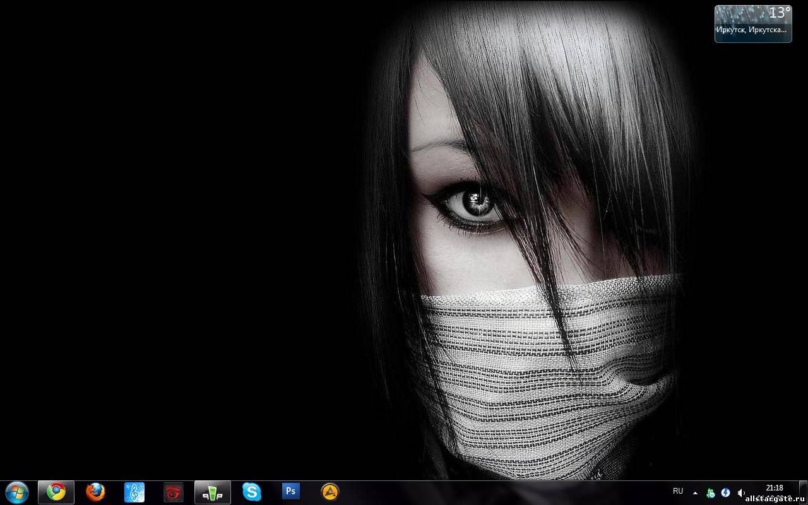Click the green messenger tray icon
This screenshot has height=505, width=808.
pos(711,492)
